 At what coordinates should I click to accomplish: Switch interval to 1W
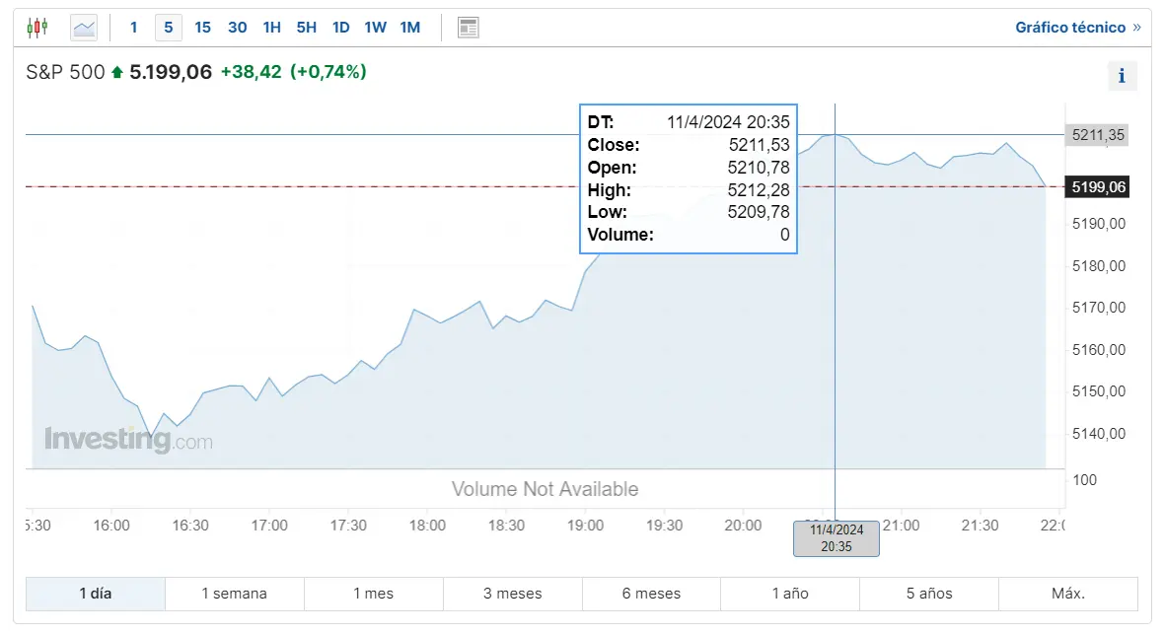click(x=375, y=28)
